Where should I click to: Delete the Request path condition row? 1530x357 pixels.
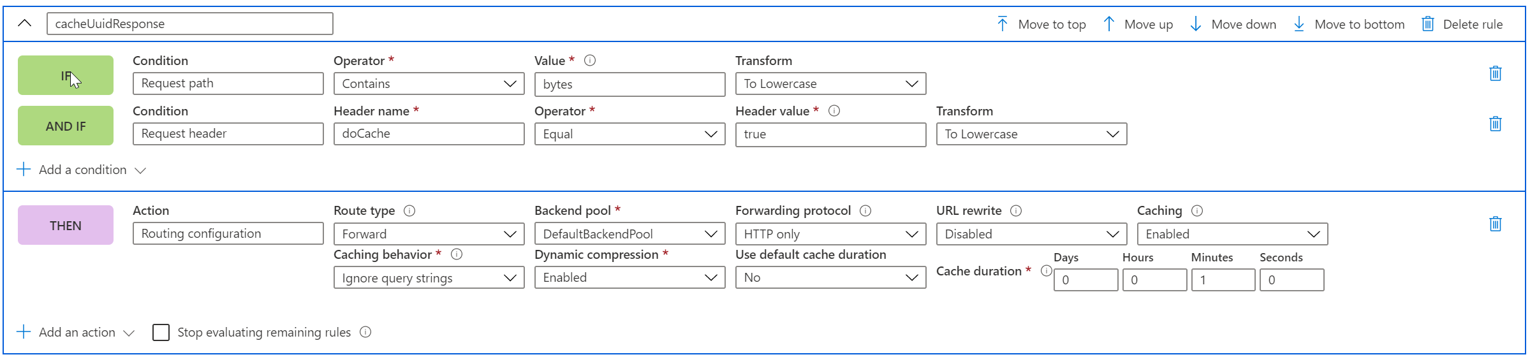1496,73
